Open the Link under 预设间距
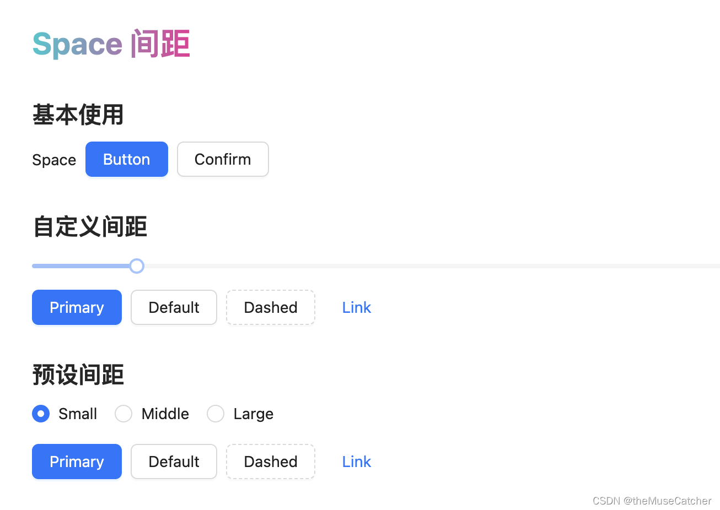The width and height of the screenshot is (720, 510). pos(356,462)
